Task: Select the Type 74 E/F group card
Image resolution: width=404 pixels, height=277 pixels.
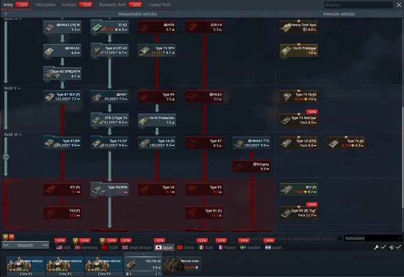Action: (x=110, y=143)
